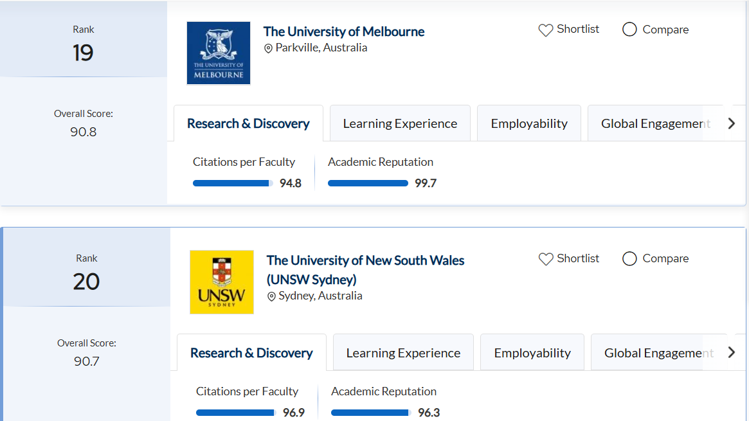Screen dimensions: 749x421
Task: Click UNSW's Citations per Faculty bar
Action: 236,413
